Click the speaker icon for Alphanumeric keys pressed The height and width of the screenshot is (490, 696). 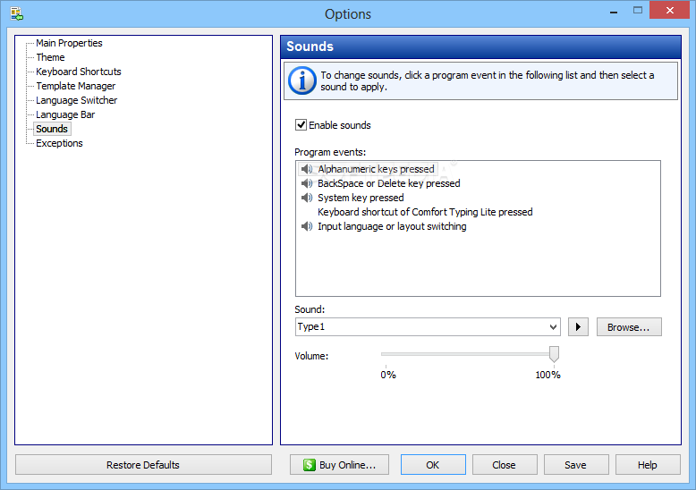click(307, 169)
